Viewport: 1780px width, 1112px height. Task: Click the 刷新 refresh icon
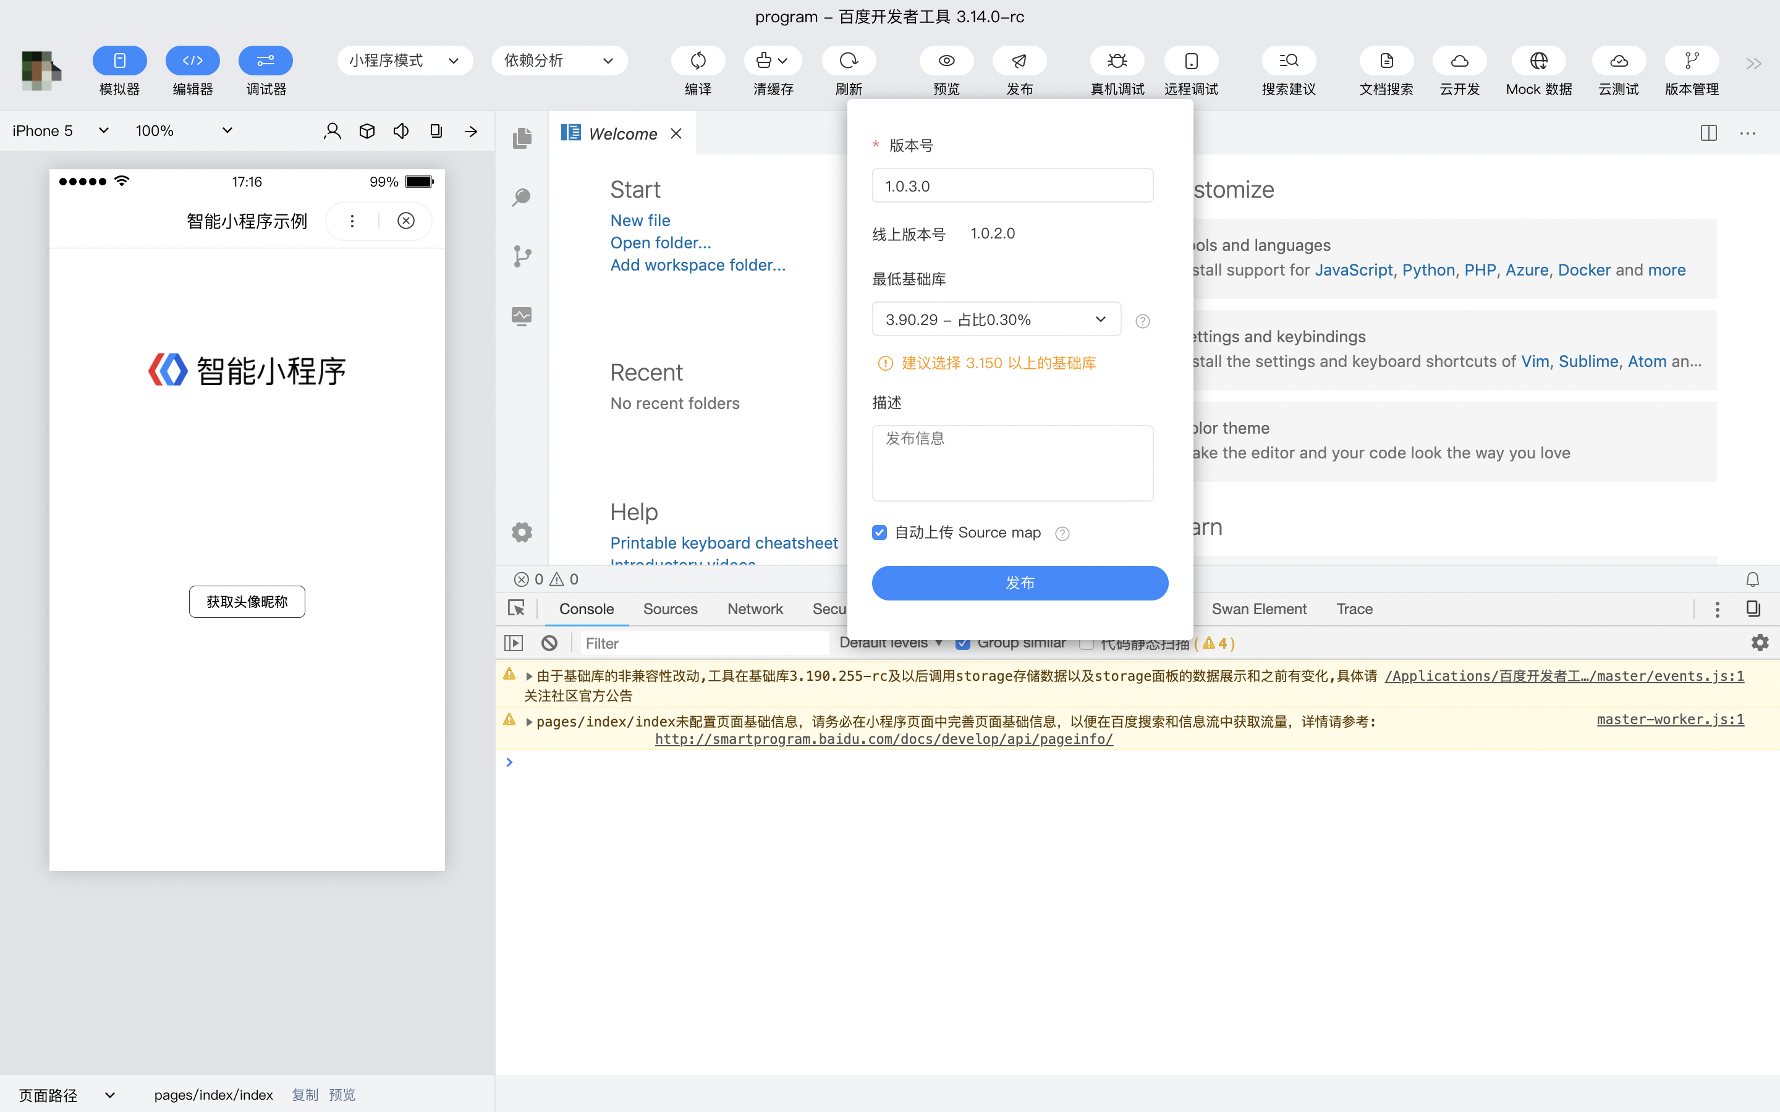click(849, 61)
